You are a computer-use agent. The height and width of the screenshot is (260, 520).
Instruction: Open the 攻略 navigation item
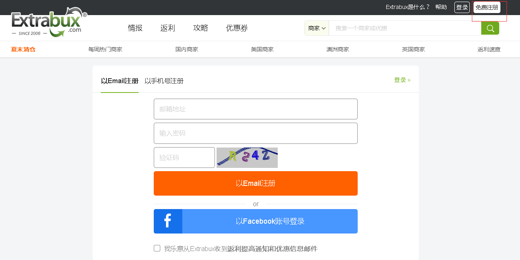pos(201,28)
